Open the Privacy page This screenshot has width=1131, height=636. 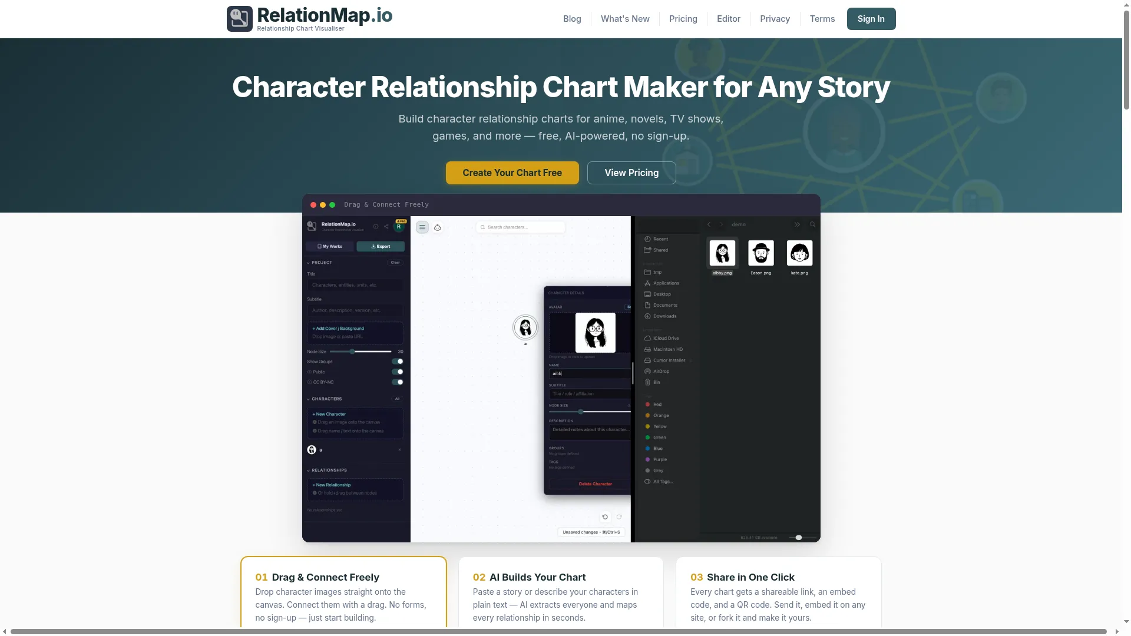click(x=775, y=19)
